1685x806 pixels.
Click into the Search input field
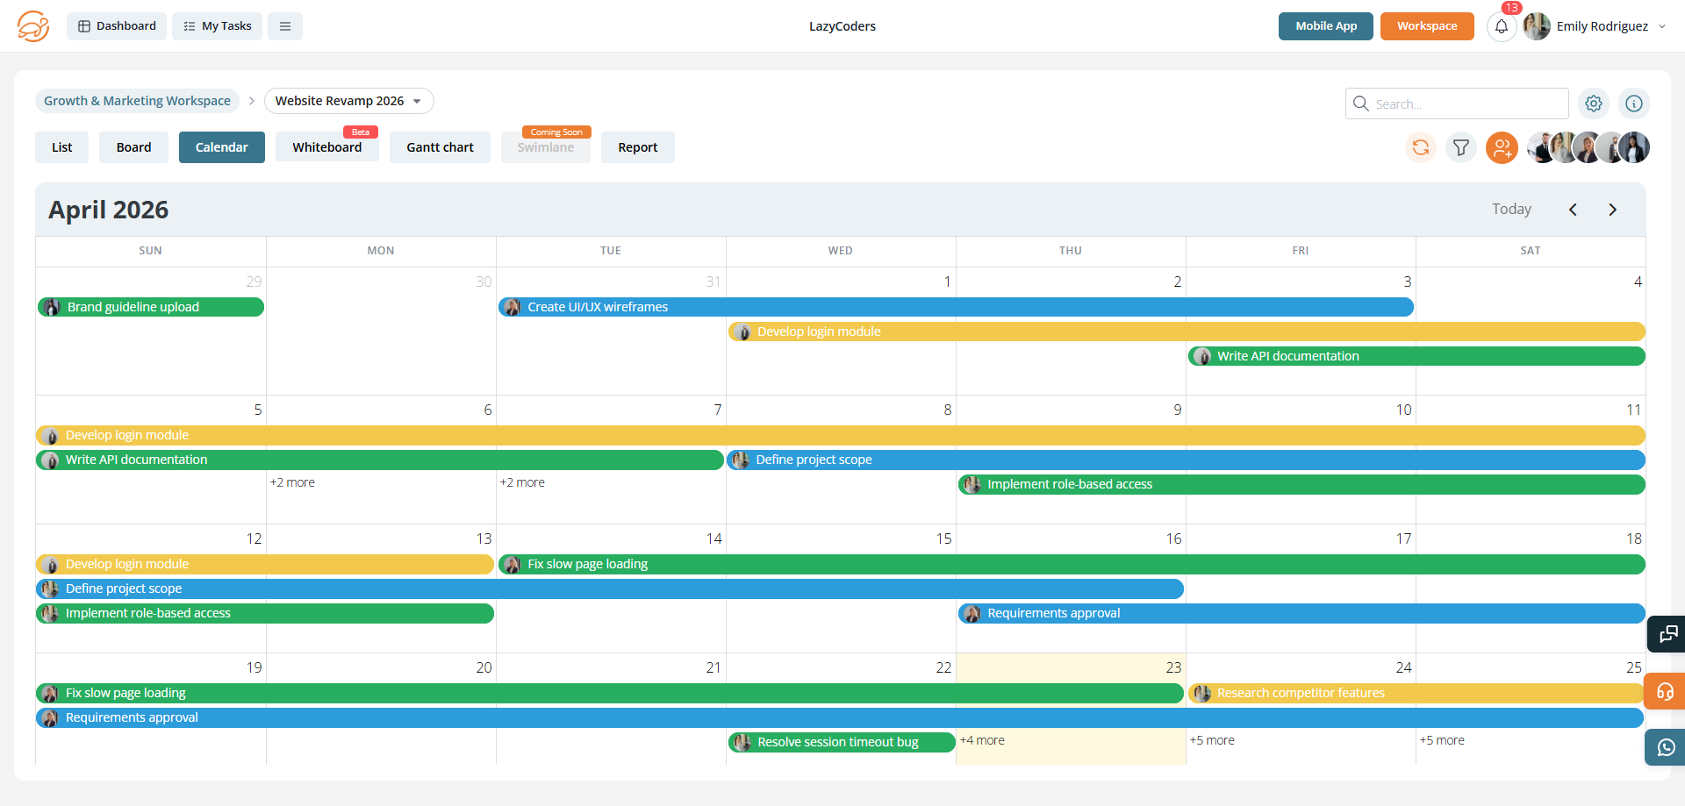(1466, 103)
